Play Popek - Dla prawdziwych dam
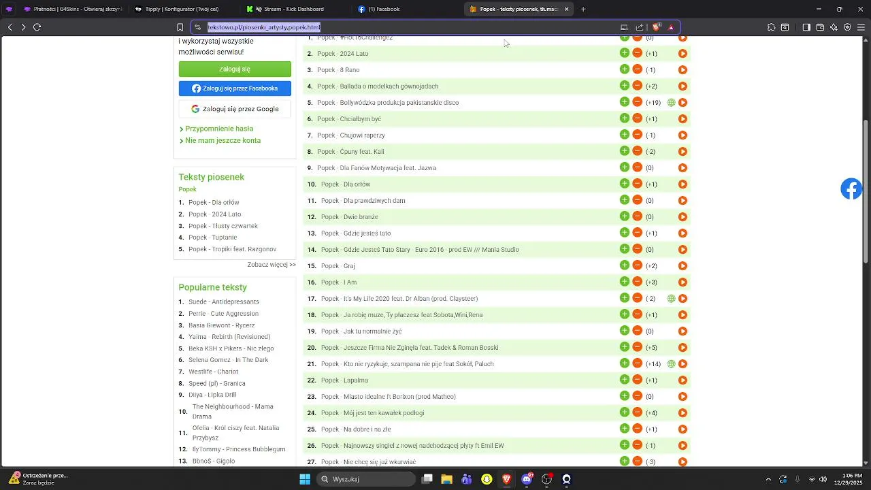 (683, 201)
